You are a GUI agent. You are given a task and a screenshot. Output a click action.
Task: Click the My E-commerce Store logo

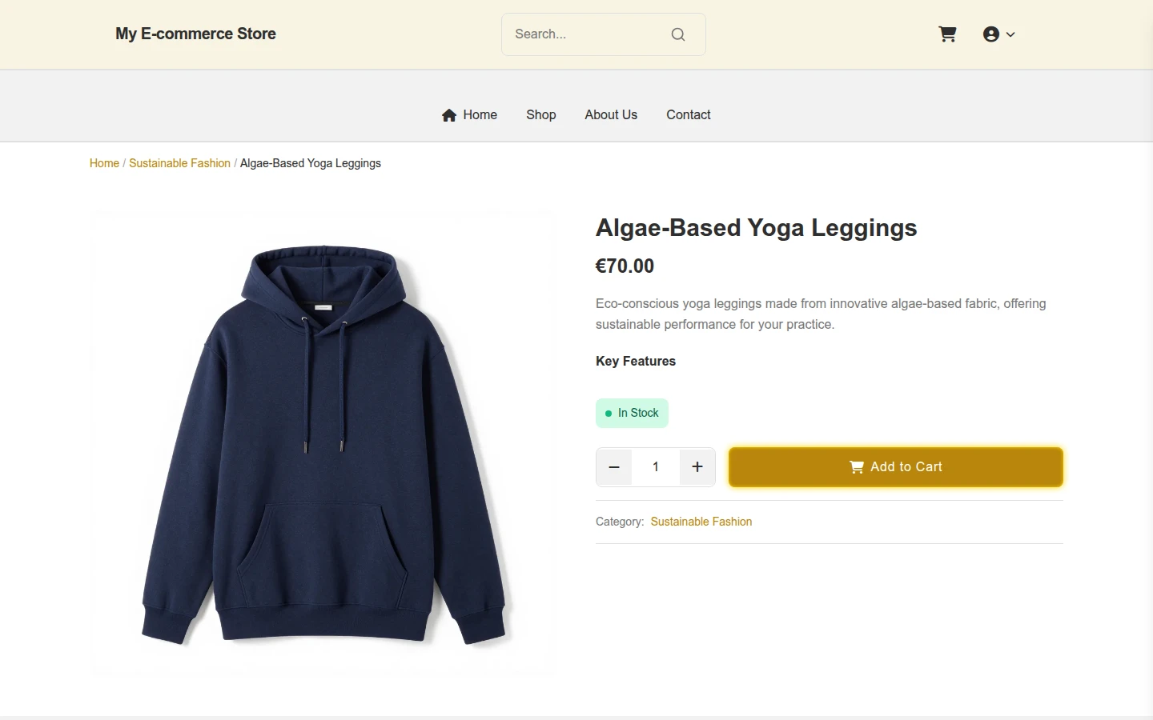tap(195, 34)
